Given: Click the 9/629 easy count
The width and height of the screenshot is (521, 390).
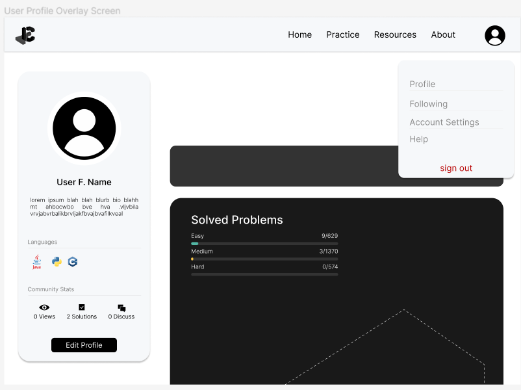Looking at the screenshot, I should click(x=329, y=236).
